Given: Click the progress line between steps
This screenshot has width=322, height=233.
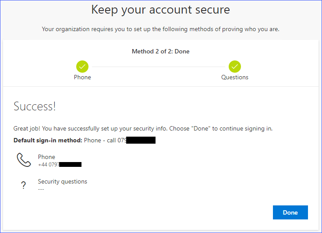Looking at the screenshot, I should pyautogui.click(x=159, y=67).
